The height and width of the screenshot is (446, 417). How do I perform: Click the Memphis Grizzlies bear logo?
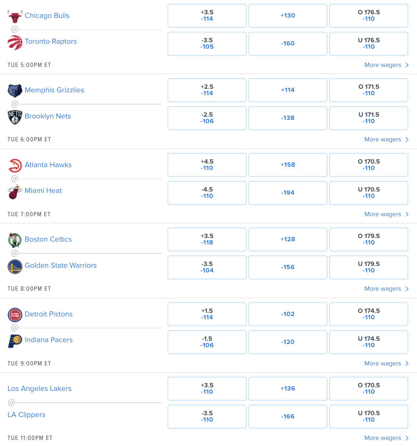click(x=15, y=91)
